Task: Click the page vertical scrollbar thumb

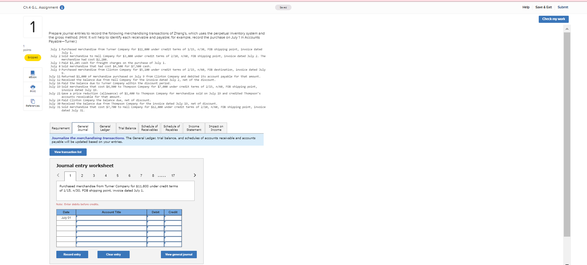Action: point(567,134)
